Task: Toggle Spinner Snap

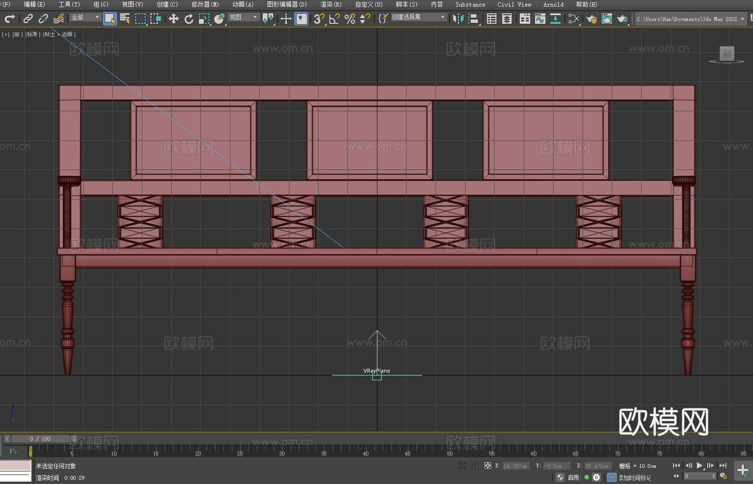Action: [x=365, y=19]
